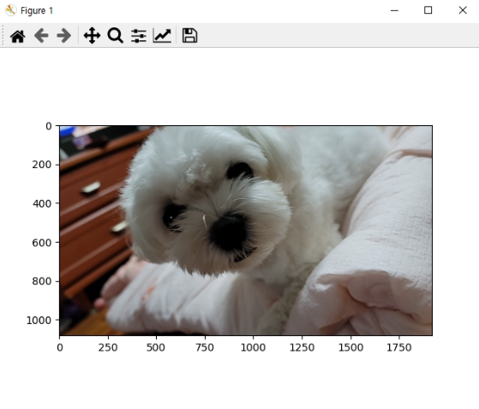Click the y-axis tick label 400
Viewport: 479px width, 409px height.
pos(42,203)
